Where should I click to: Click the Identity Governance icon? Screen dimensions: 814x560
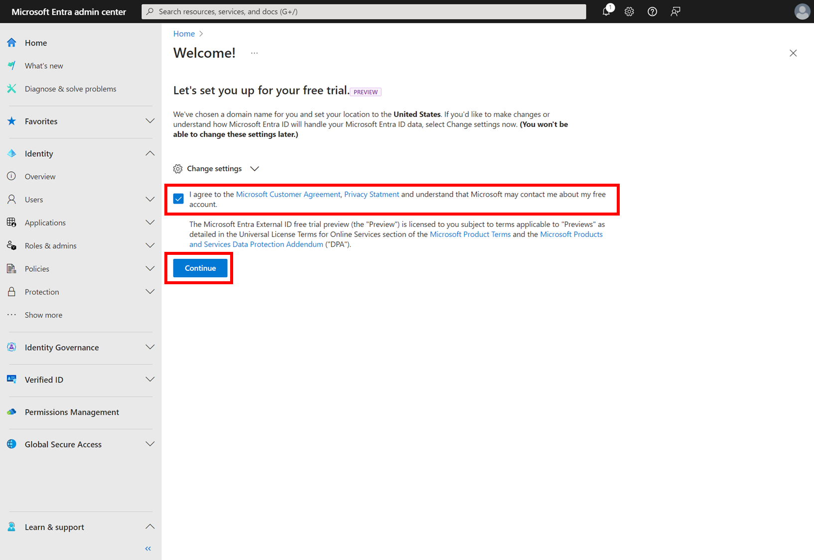11,347
